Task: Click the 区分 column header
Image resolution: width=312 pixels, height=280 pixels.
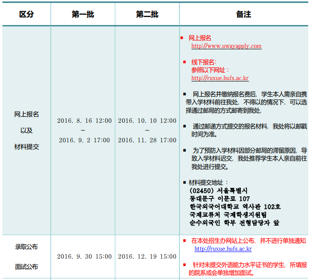Action: point(27,14)
